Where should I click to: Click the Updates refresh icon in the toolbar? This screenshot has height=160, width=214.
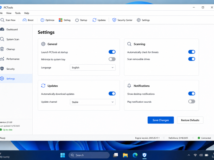[94, 20]
